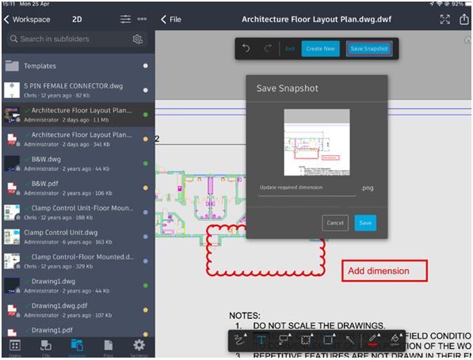The width and height of the screenshot is (473, 360).
Task: Open the B&W.dwg file
Action: point(78,163)
